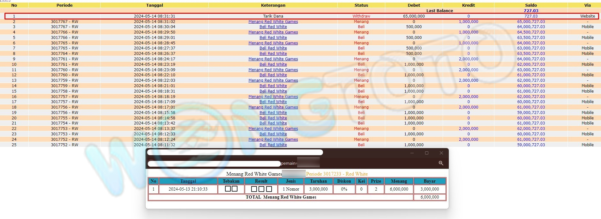This screenshot has height=219, width=601.
Task: Open Beli Red White link at 08:29:01
Action: (x=273, y=38)
